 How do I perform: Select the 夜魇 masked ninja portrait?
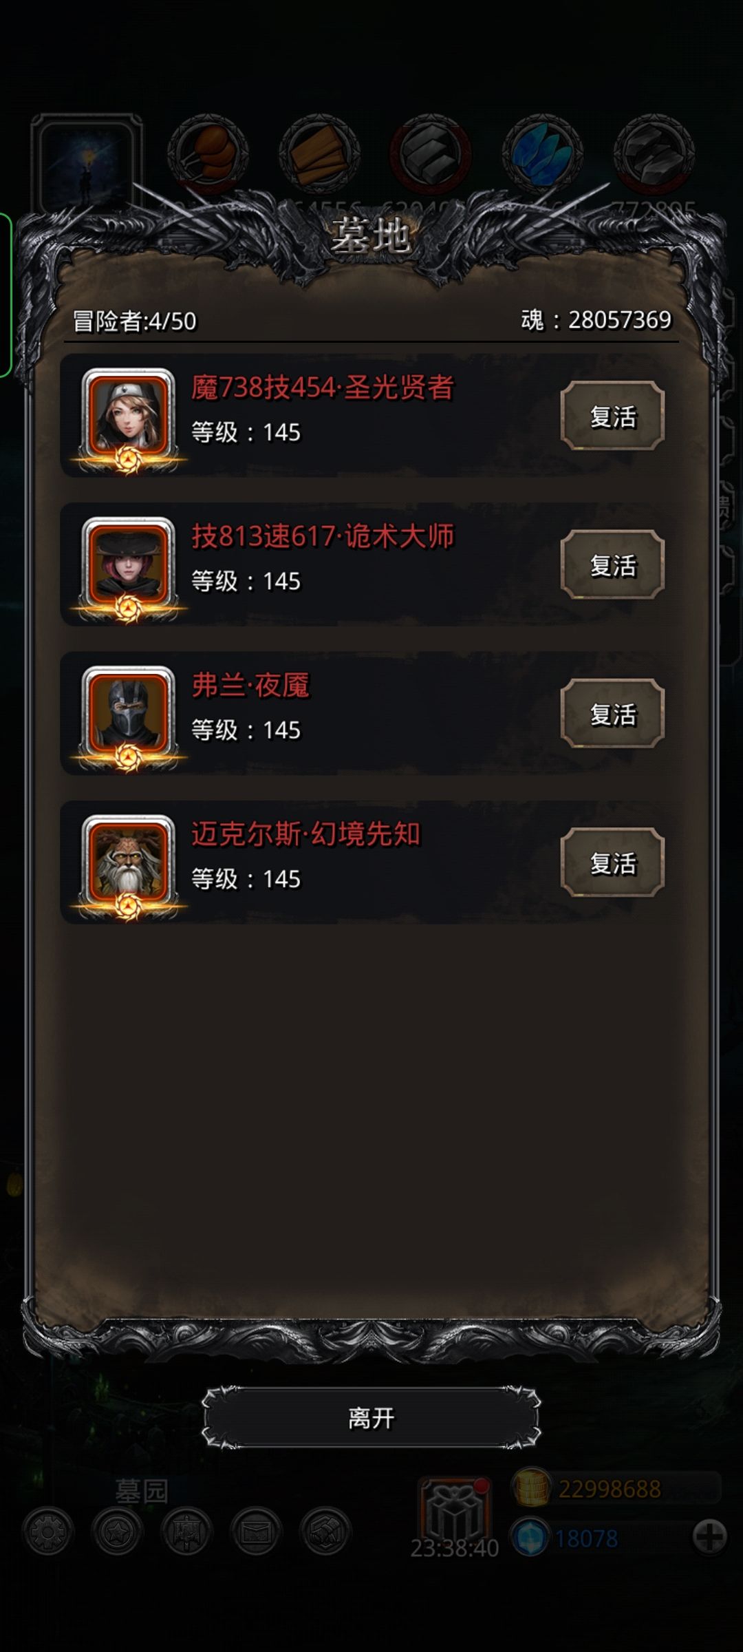point(128,714)
